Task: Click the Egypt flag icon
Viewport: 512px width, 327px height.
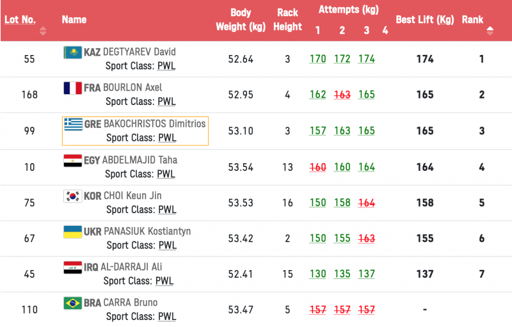Action: [72, 160]
